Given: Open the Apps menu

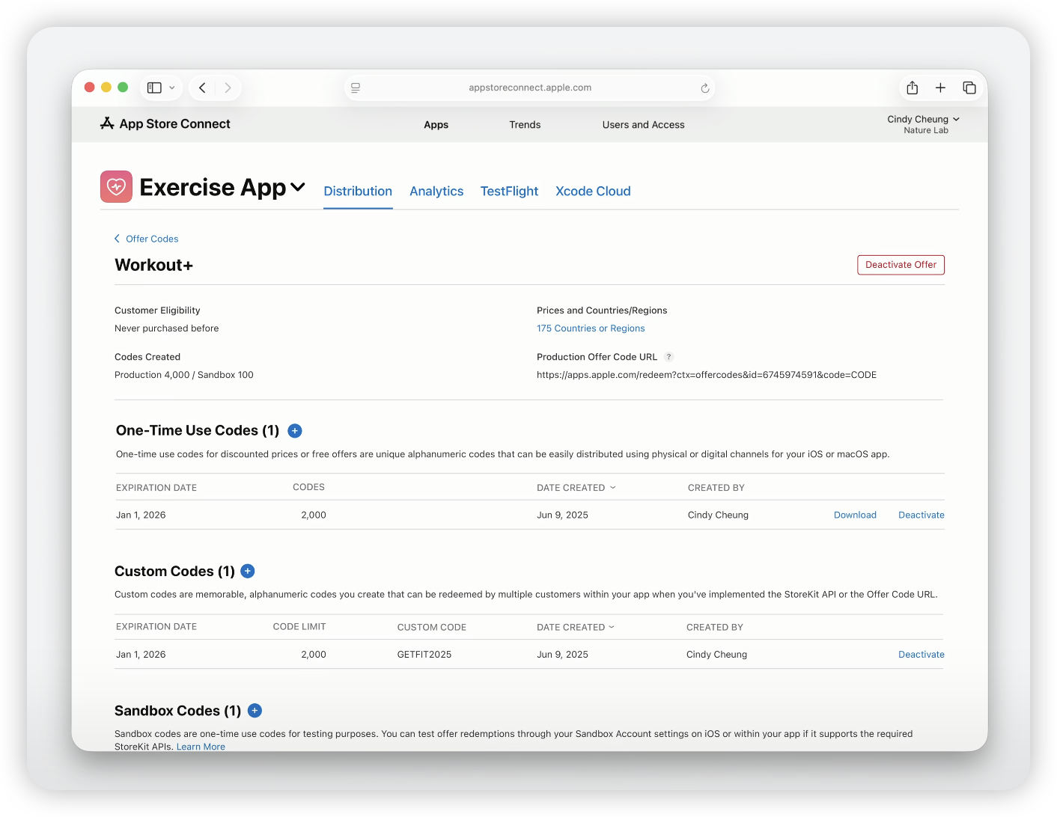Looking at the screenshot, I should 436,125.
